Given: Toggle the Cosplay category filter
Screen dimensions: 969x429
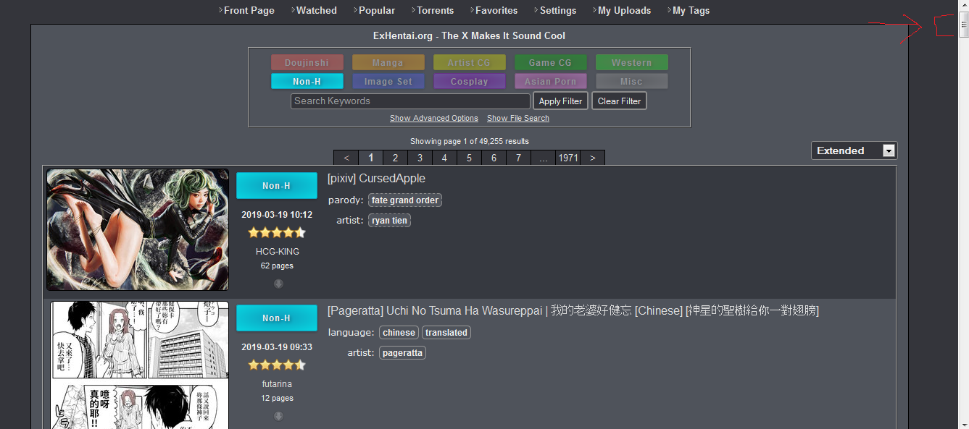Looking at the screenshot, I should pos(469,82).
